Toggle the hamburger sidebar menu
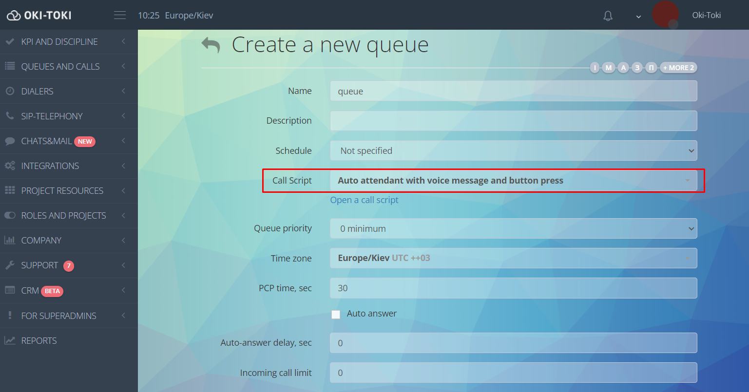This screenshot has height=392, width=749. click(x=120, y=15)
